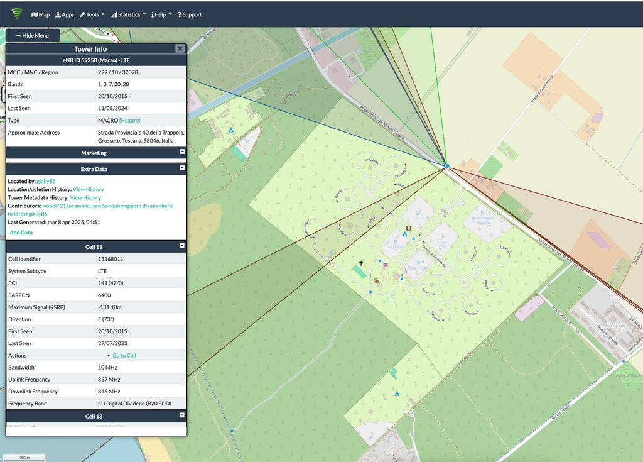This screenshot has width=643, height=462.
Task: Open the MACRO type History link
Action: pyautogui.click(x=130, y=121)
